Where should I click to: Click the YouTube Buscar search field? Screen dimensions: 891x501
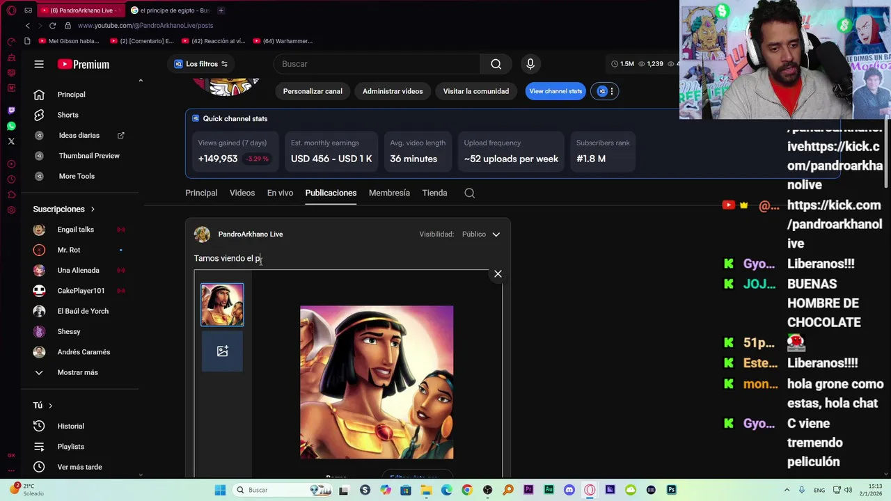pyautogui.click(x=377, y=64)
